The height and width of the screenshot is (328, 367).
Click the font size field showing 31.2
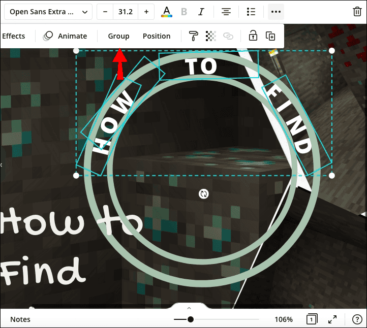[126, 12]
